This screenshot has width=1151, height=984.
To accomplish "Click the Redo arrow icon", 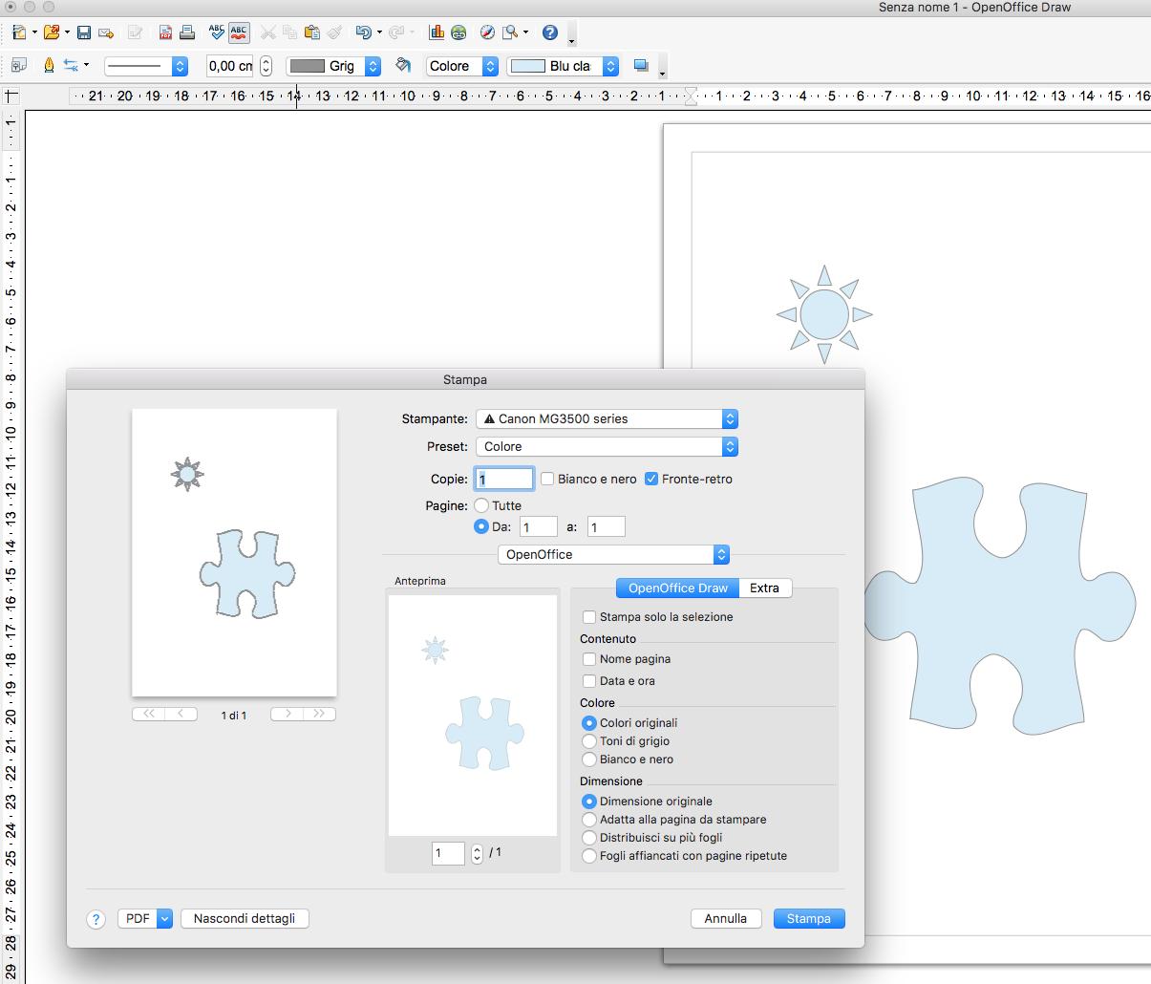I will coord(395,32).
